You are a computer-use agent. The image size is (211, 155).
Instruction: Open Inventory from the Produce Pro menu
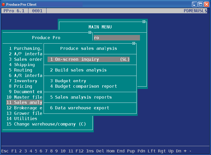pyautogui.click(x=23, y=81)
